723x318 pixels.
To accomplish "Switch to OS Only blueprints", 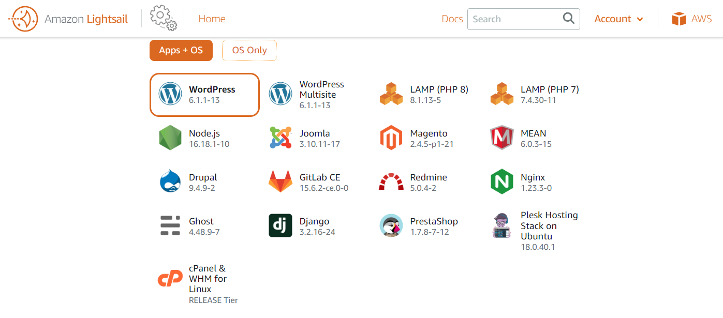I will (x=249, y=50).
